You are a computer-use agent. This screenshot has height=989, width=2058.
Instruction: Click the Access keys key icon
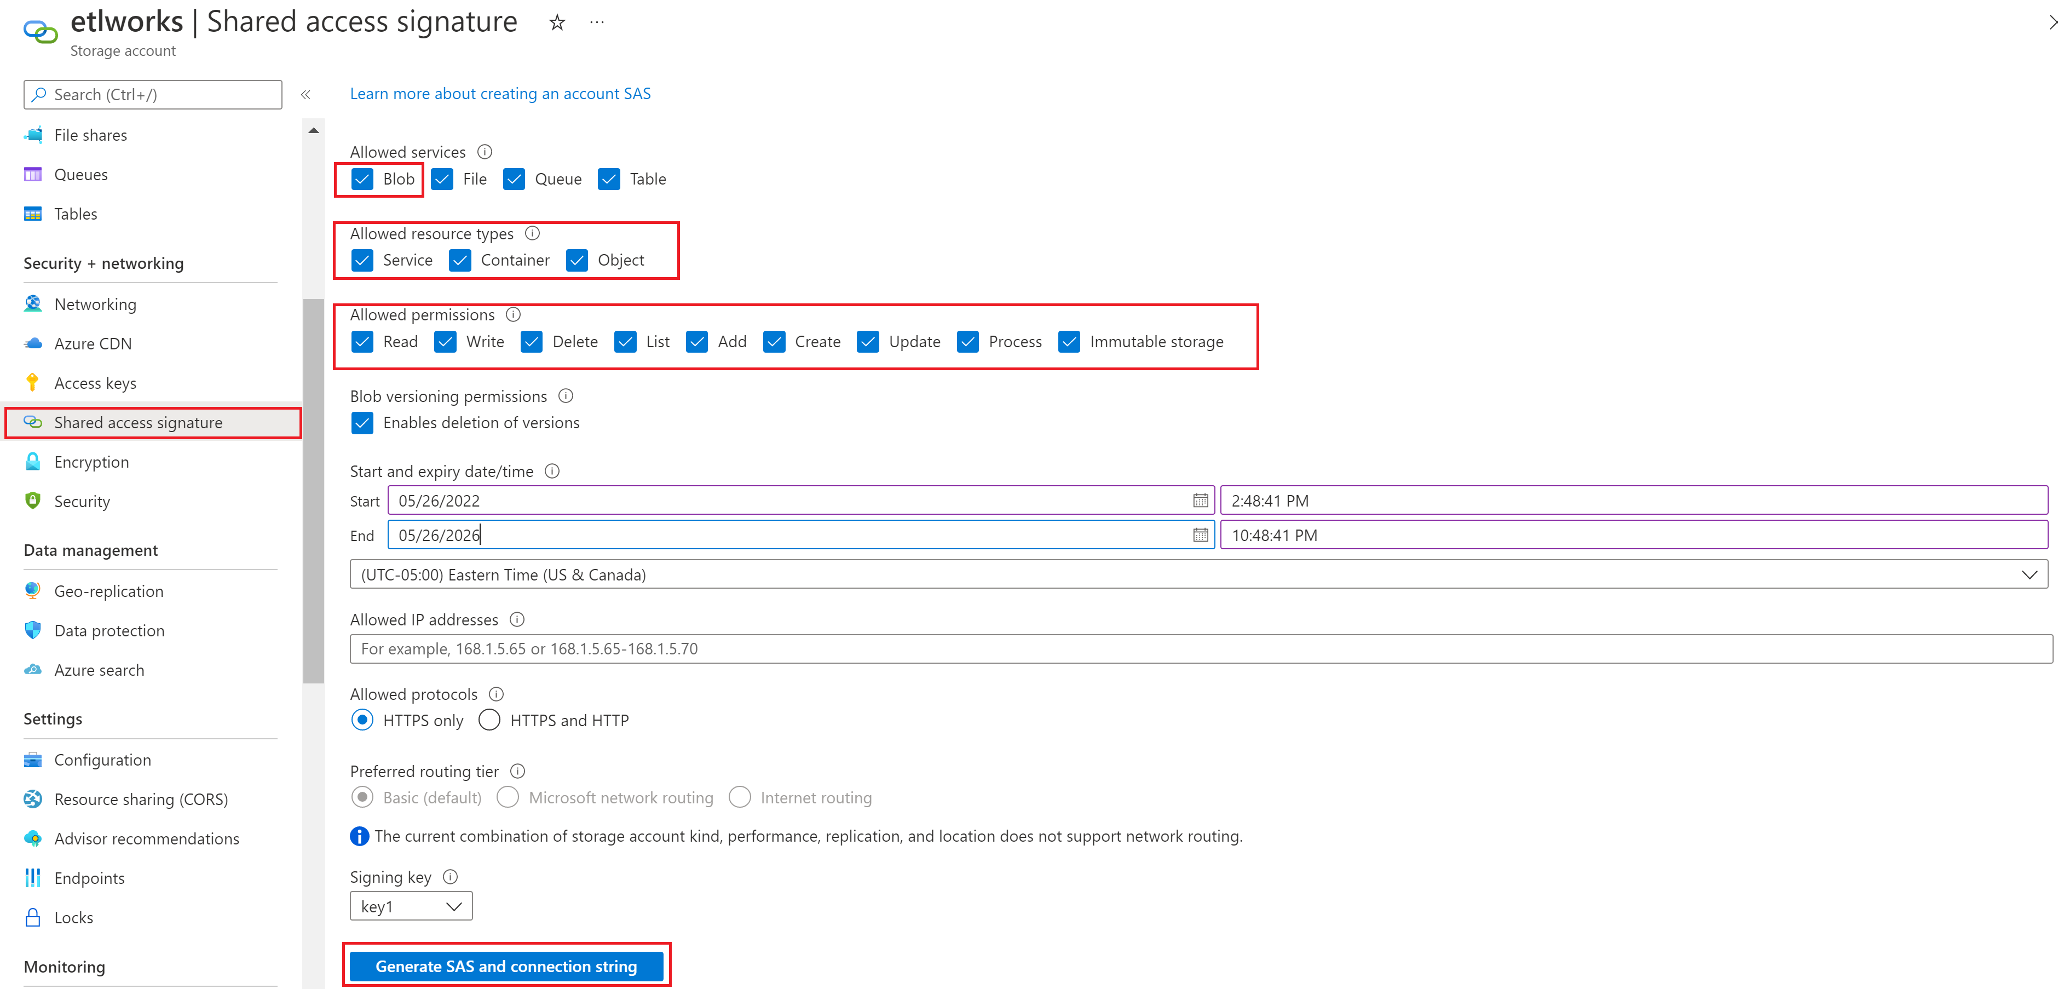33,383
